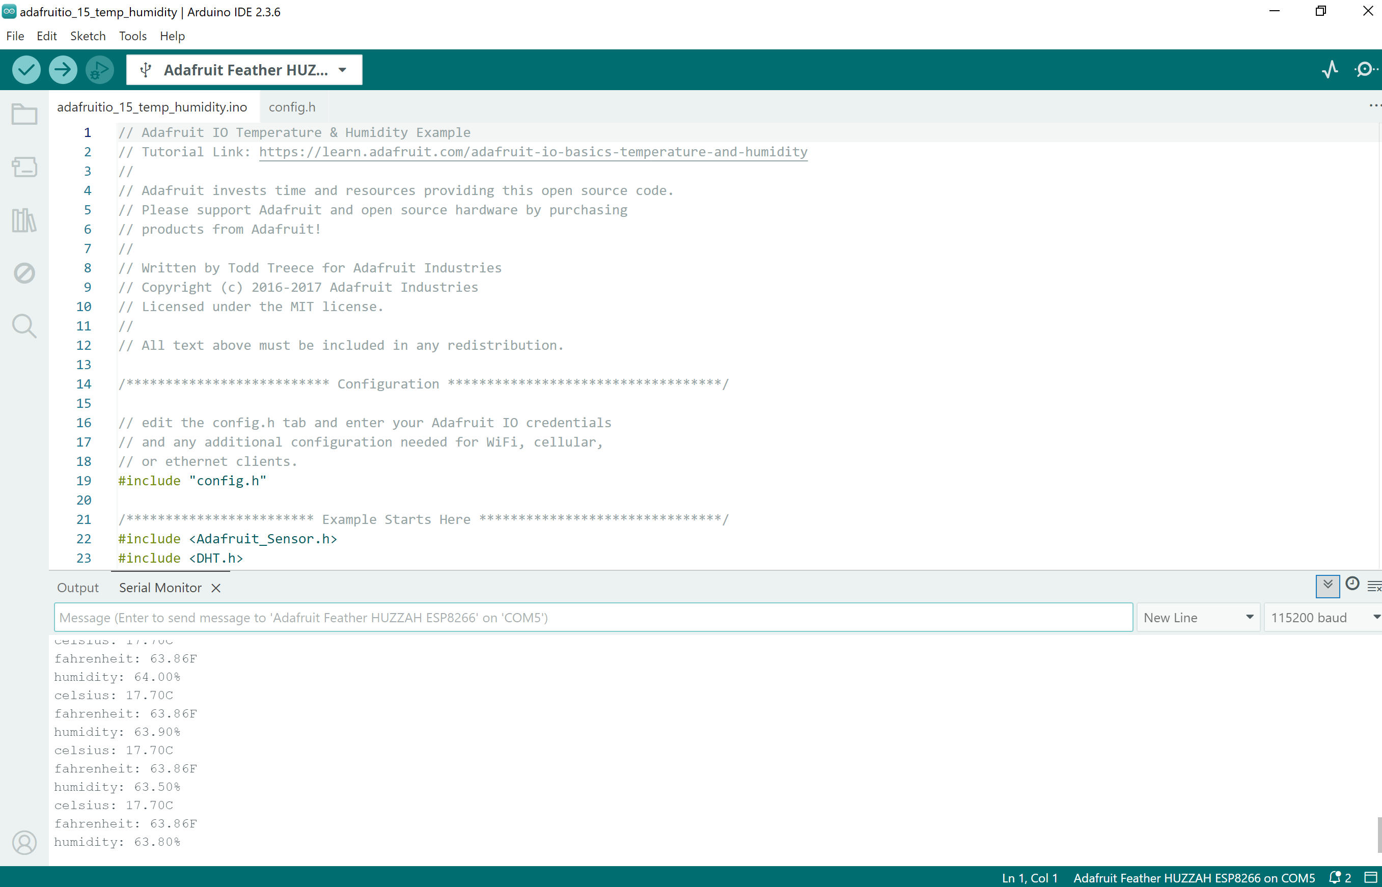Image resolution: width=1382 pixels, height=887 pixels.
Task: Toggle the bottom panel from status bar
Action: [1370, 877]
